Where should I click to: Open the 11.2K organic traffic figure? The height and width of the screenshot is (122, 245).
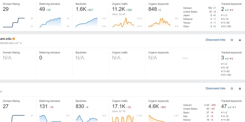pos(118,9)
